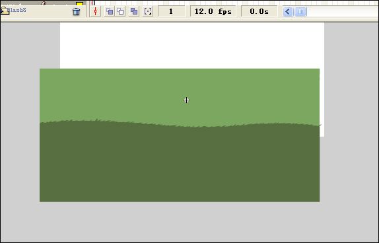Toggle the Onion Skin button
Viewport: 379px width, 243px height.
click(110, 11)
